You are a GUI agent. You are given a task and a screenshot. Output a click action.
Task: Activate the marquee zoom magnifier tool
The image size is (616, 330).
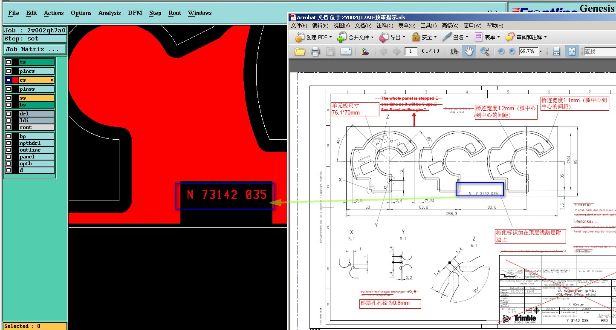485,52
